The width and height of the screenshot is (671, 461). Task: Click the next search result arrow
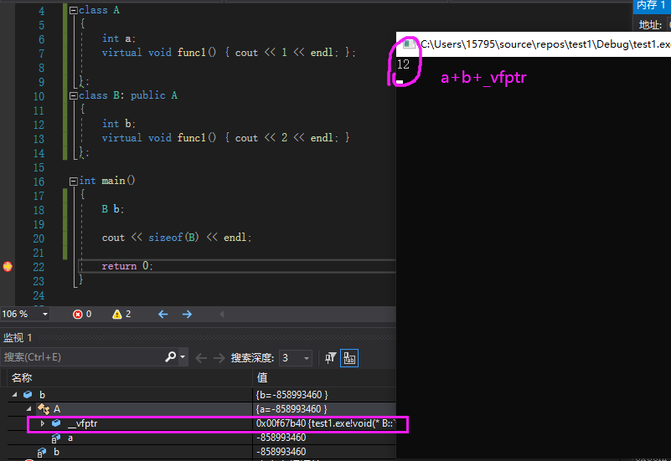coord(219,357)
